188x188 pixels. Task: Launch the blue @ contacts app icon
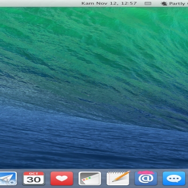pos(146,178)
